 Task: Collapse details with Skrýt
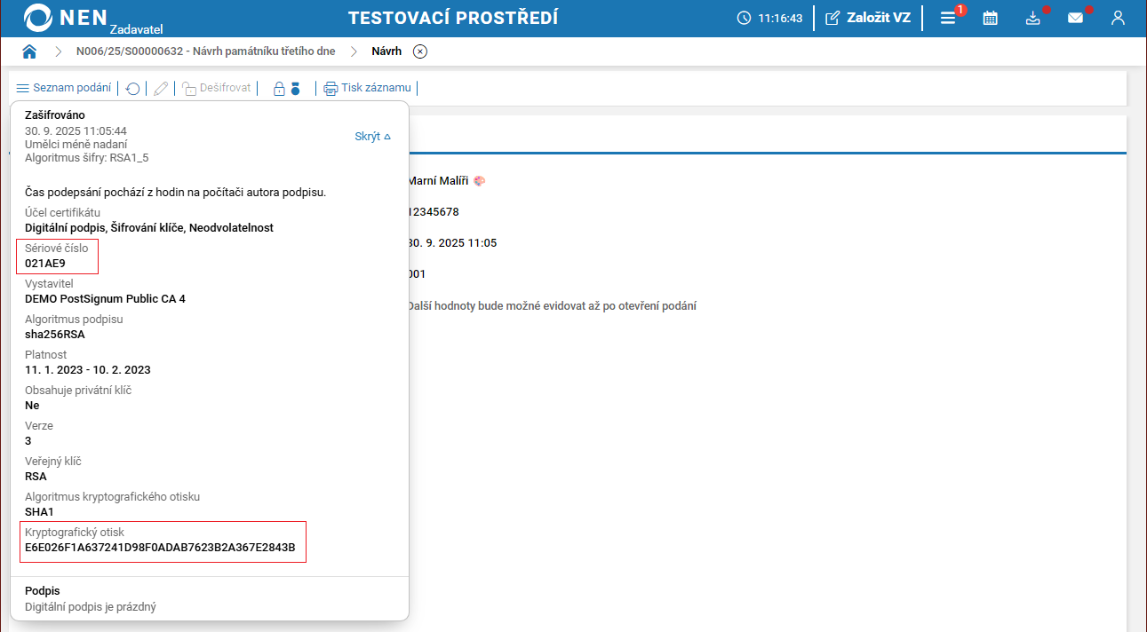coord(372,137)
